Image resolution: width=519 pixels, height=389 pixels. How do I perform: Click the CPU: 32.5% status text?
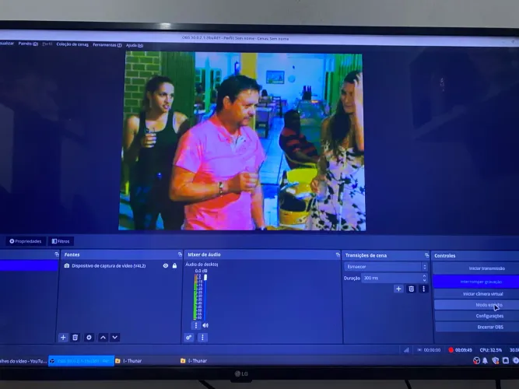491,350
